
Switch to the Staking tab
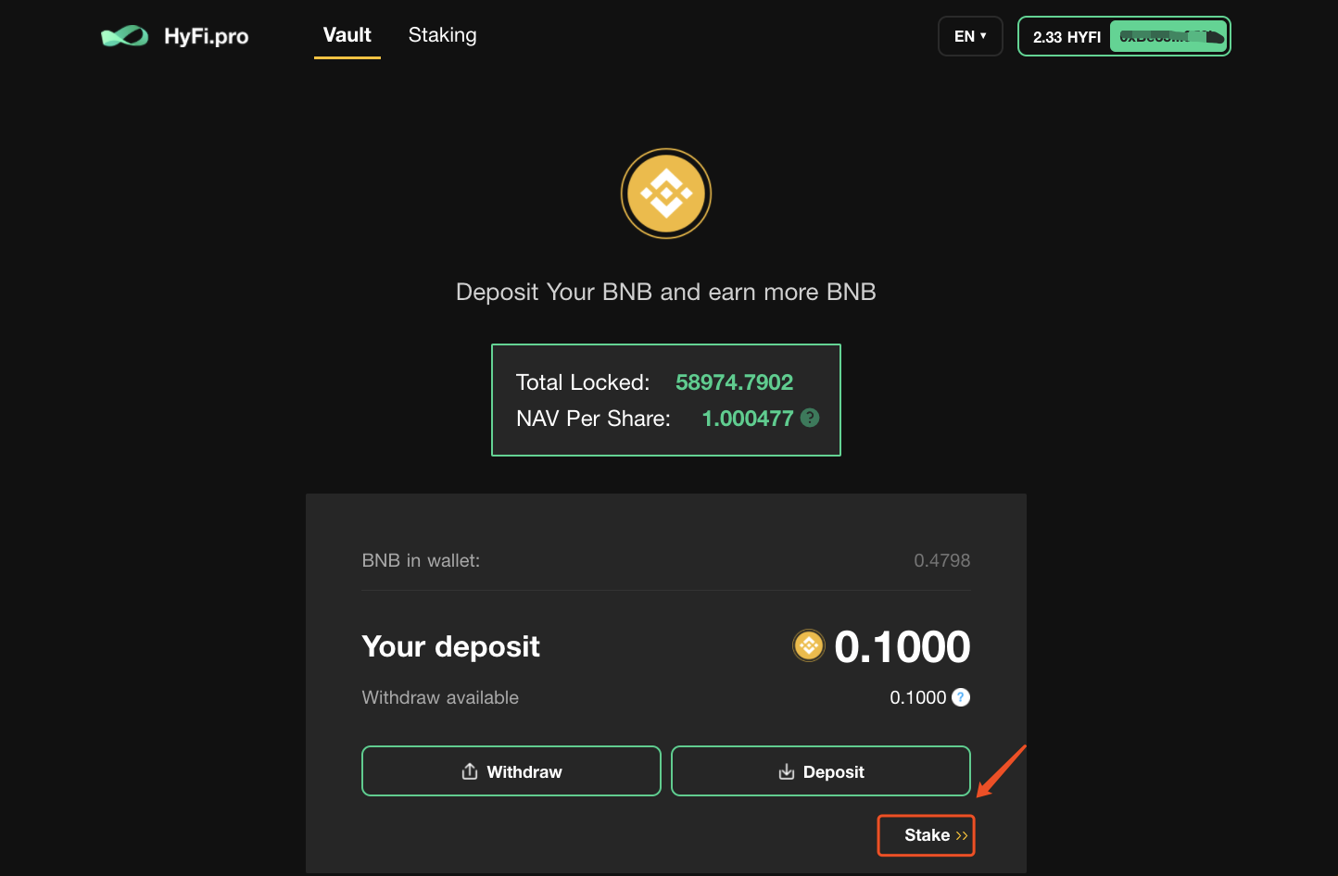(442, 35)
